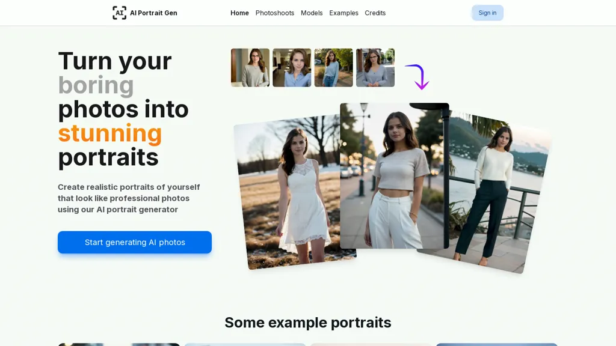
Task: Select the Home navigation item
Action: click(x=239, y=13)
